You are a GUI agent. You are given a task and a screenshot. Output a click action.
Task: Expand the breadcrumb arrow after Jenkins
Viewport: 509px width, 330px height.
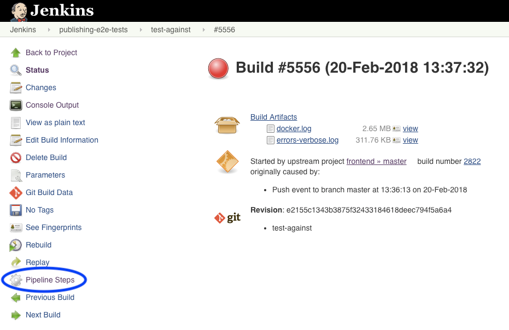(49, 30)
